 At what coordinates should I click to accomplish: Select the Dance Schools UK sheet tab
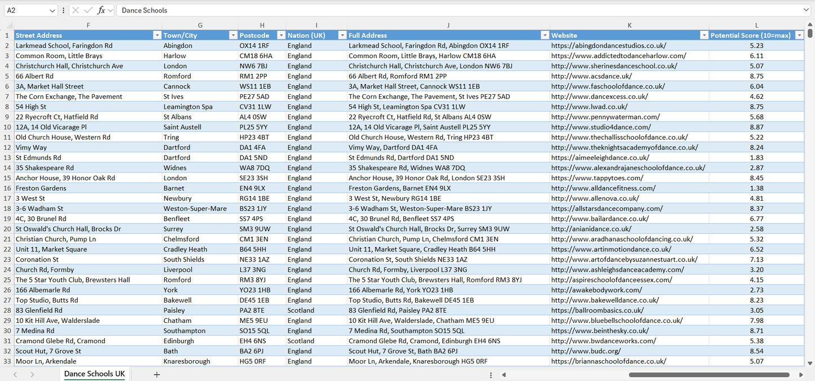coord(93,374)
